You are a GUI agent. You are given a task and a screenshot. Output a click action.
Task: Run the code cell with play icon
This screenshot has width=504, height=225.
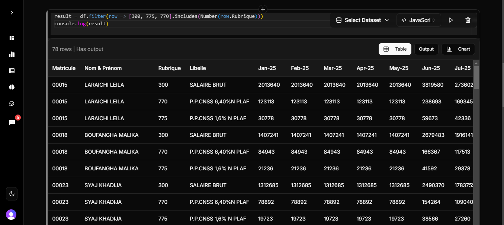[451, 20]
